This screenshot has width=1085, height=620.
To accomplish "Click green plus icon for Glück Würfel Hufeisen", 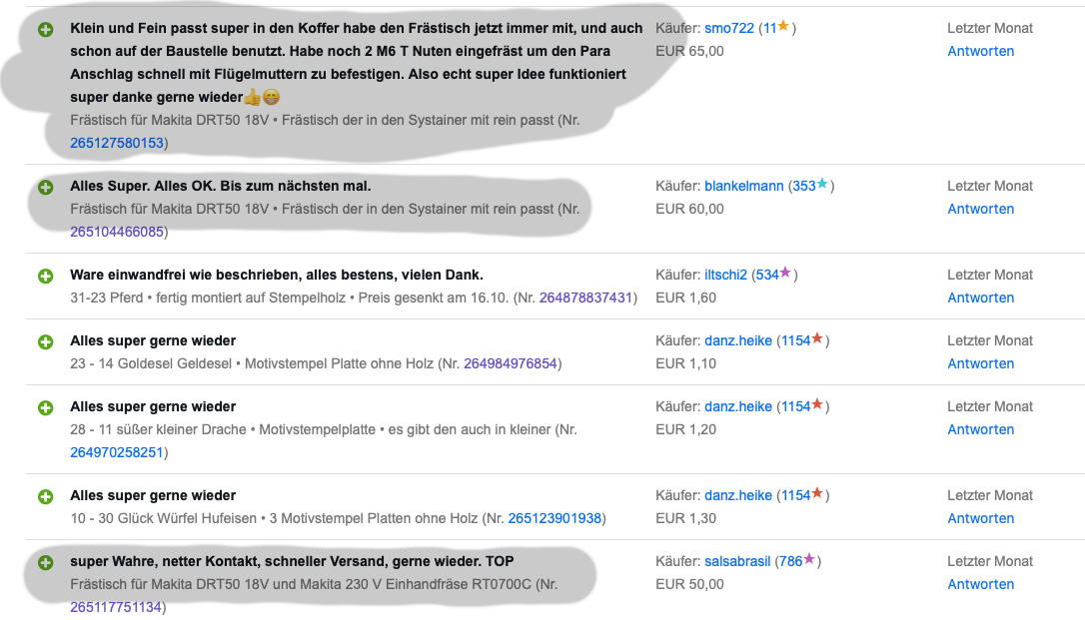I will click(46, 496).
